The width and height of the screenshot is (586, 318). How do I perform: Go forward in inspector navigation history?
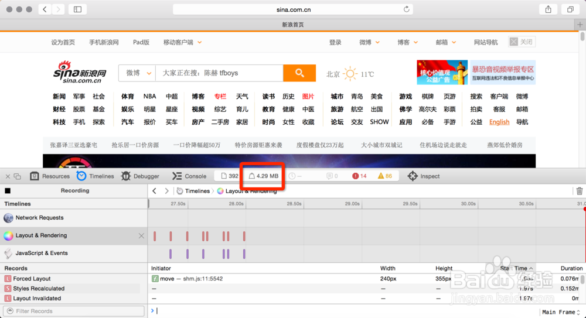166,191
